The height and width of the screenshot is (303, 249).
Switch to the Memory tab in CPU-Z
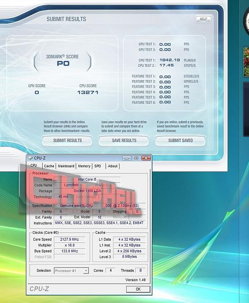click(84, 166)
